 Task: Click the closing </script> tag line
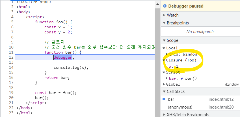point(36,103)
